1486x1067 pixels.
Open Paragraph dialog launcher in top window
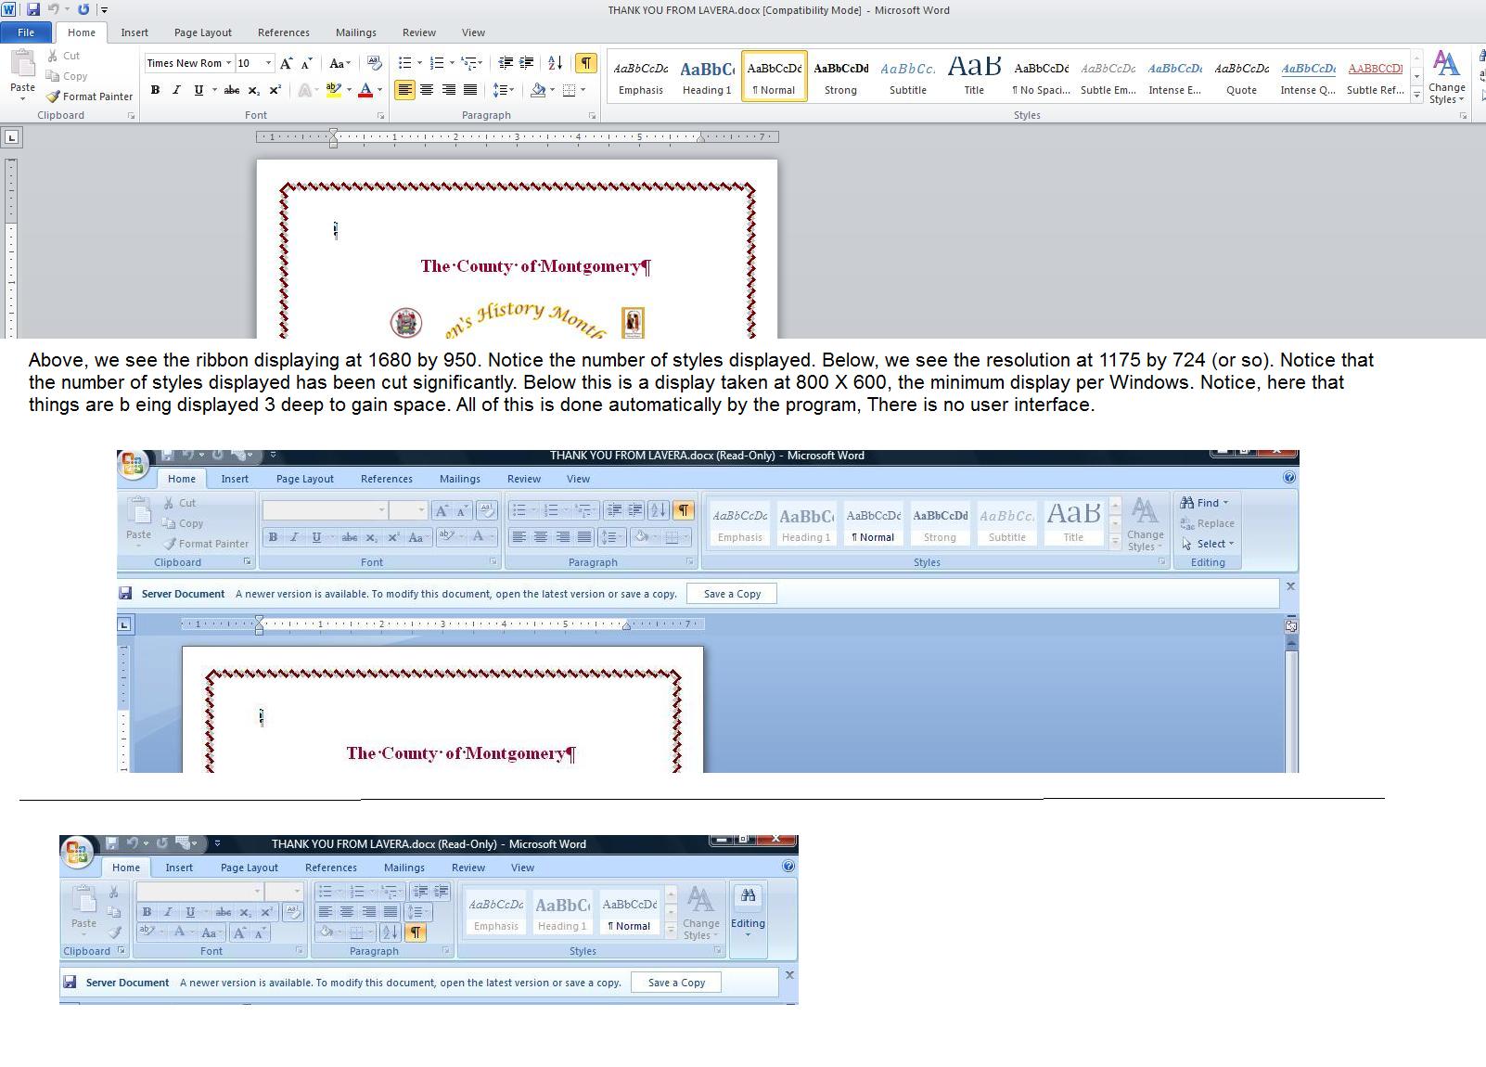[x=592, y=116]
